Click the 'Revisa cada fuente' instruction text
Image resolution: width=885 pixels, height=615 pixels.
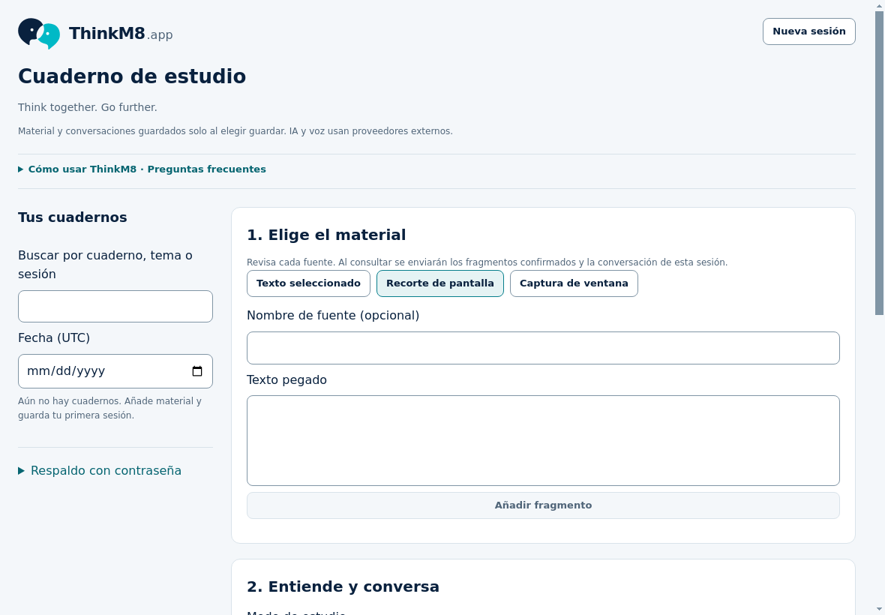(487, 262)
